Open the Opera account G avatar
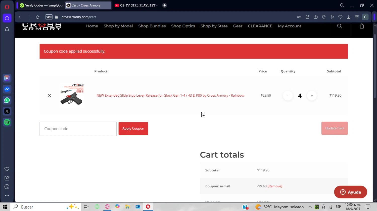This screenshot has width=377, height=211. coord(365,17)
